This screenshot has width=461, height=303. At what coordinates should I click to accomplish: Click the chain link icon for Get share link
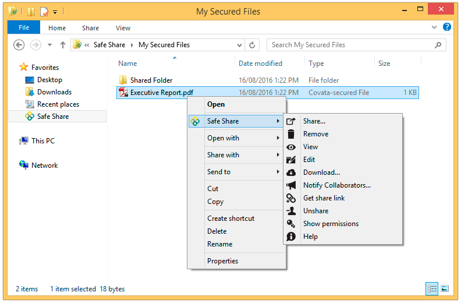click(x=291, y=198)
